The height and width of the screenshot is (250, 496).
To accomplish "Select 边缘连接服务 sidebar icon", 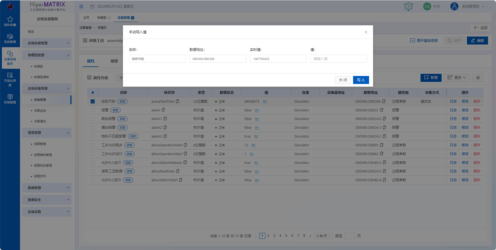I will [10, 58].
